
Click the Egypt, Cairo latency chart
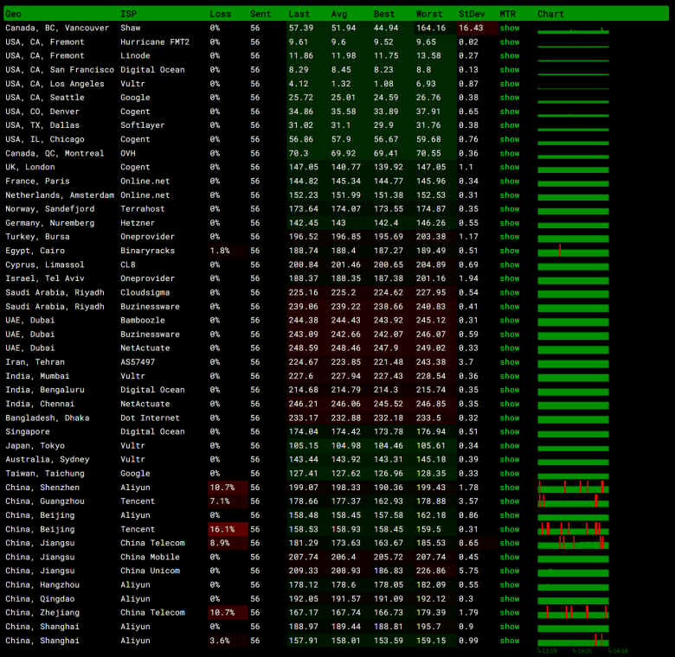pos(573,251)
